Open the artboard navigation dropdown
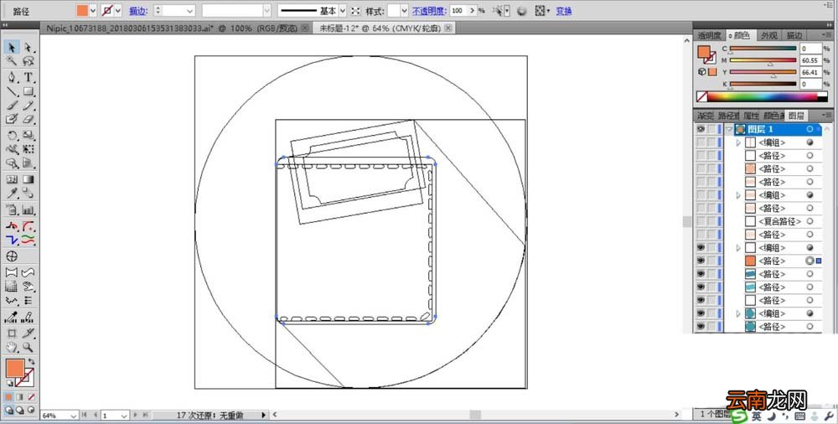 (x=124, y=416)
